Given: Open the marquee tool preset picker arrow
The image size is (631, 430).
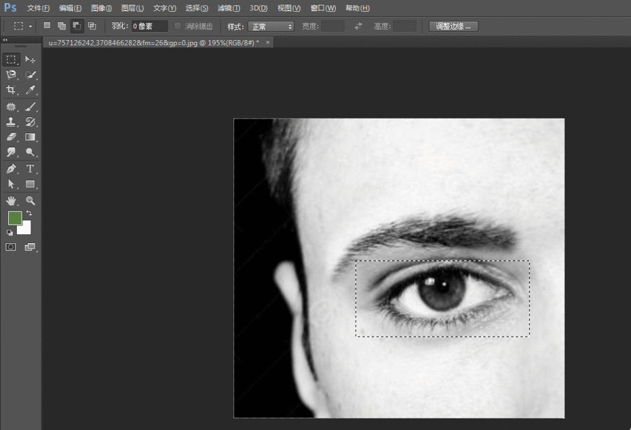Looking at the screenshot, I should 31,26.
